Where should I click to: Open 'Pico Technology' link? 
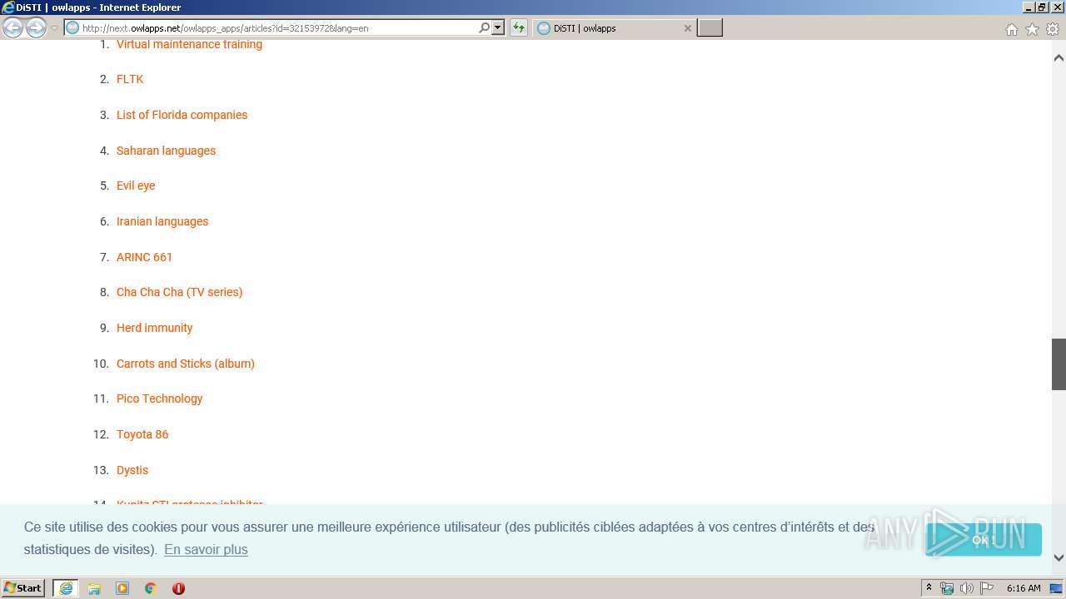click(159, 399)
